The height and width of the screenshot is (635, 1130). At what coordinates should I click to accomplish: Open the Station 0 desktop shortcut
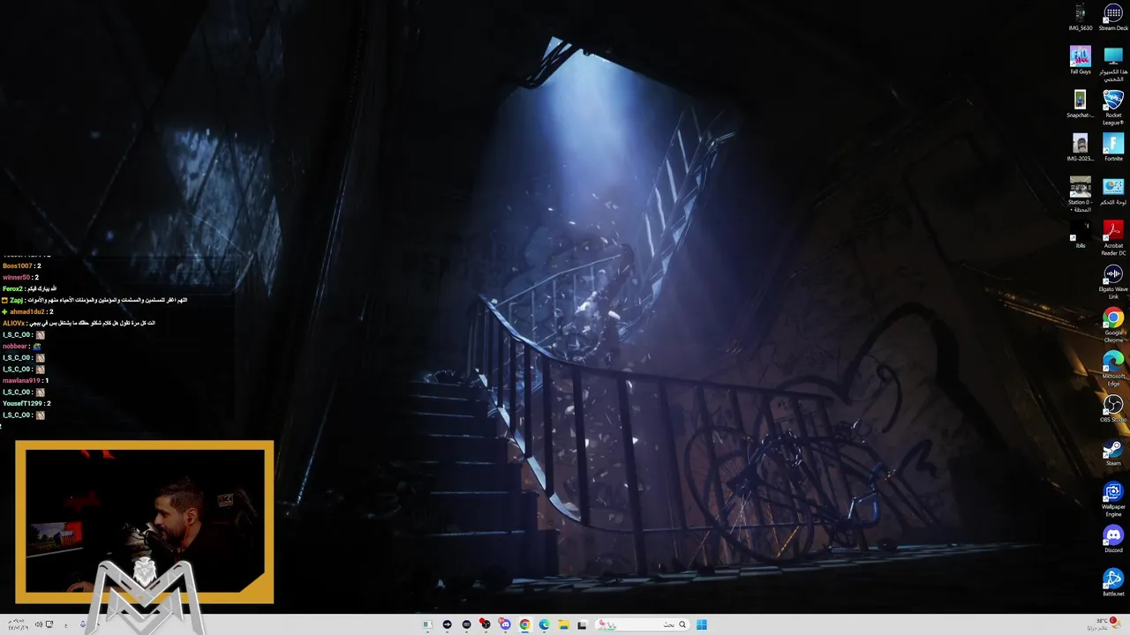1081,194
